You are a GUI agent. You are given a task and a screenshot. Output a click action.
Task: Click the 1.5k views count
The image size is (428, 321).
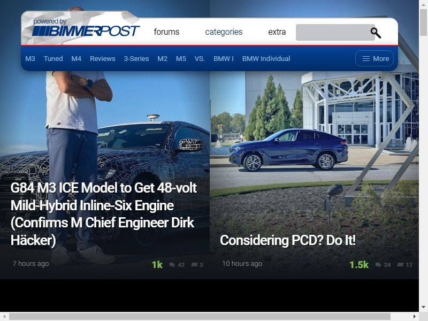coord(358,264)
